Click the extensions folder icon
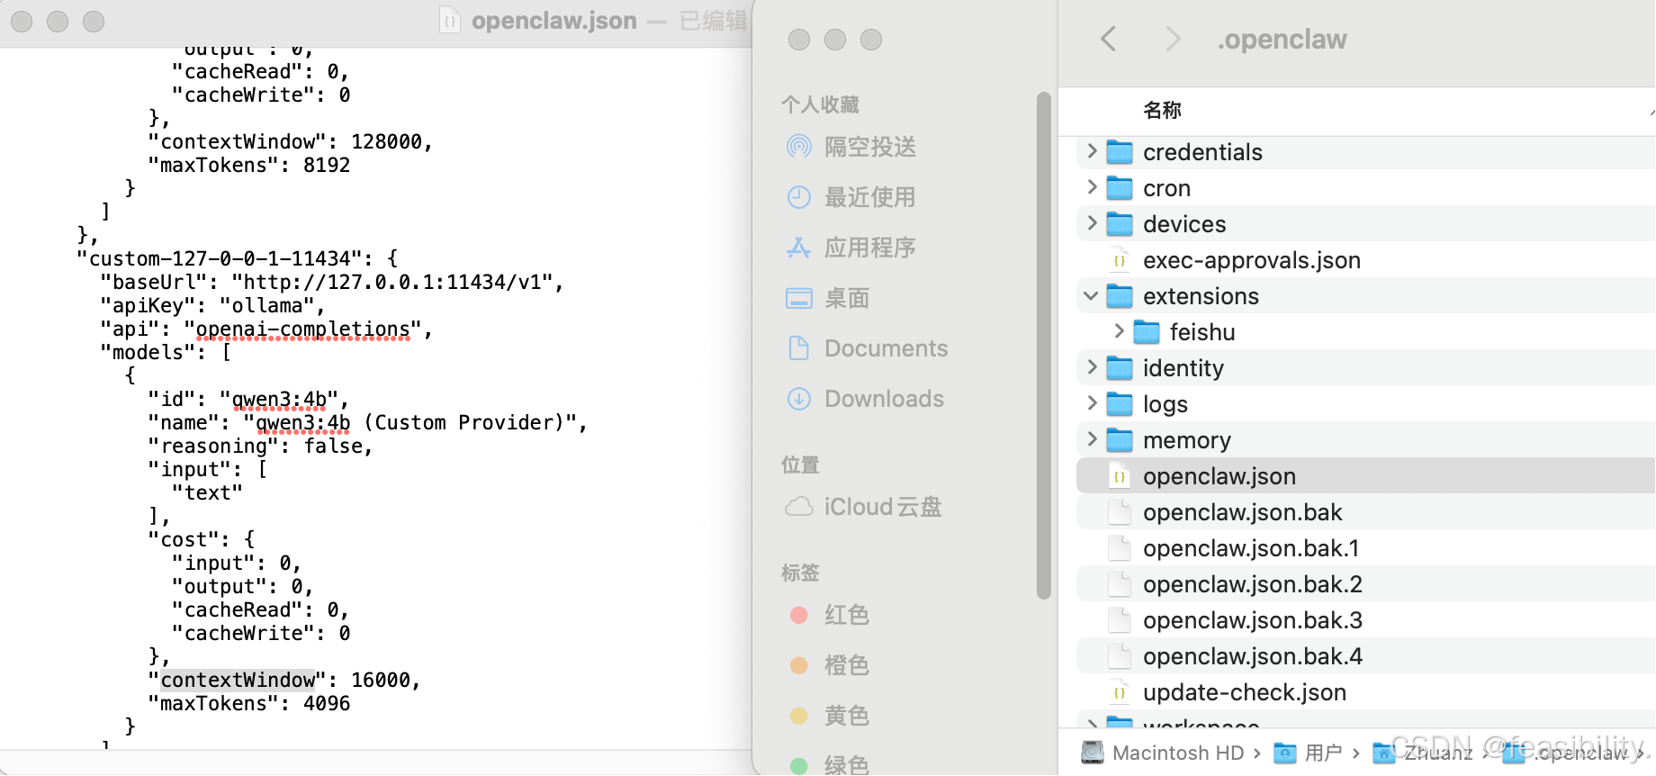This screenshot has width=1656, height=776. 1120,296
